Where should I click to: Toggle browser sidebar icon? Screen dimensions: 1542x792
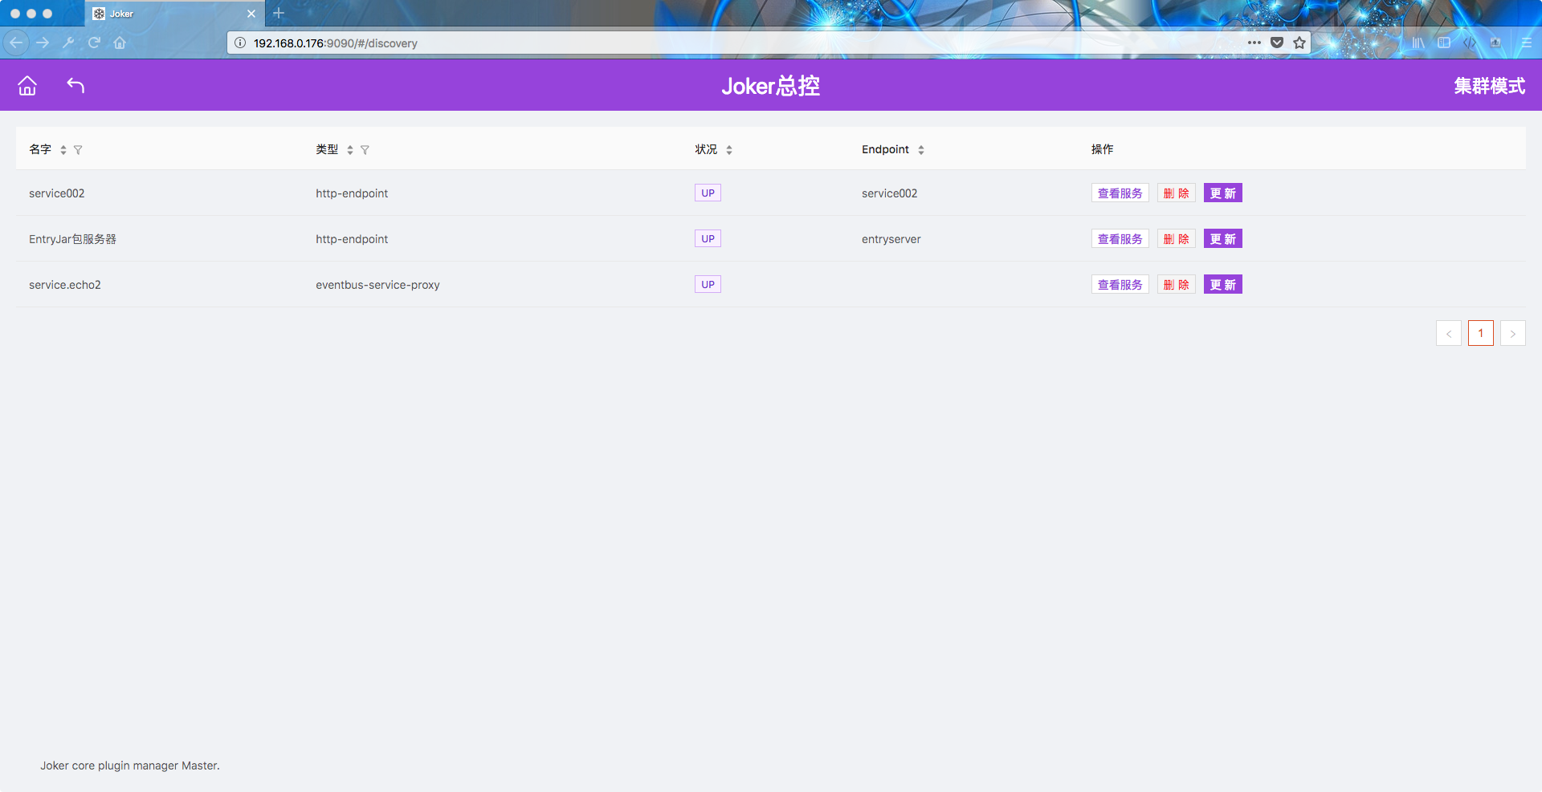pos(1444,43)
